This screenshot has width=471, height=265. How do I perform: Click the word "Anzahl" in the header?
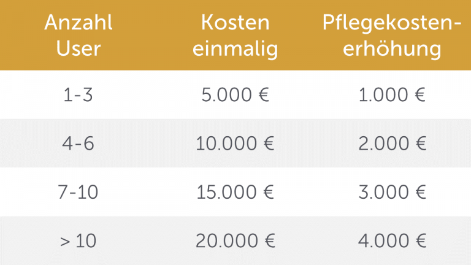point(78,23)
